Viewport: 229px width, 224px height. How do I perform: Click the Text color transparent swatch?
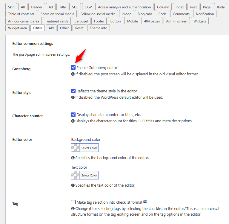pyautogui.click(x=76, y=175)
